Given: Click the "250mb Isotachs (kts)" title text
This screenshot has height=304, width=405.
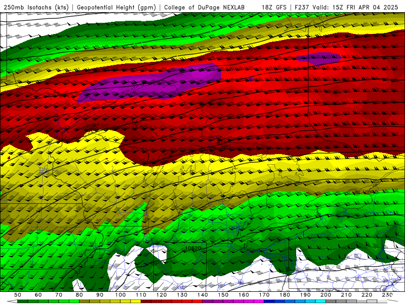Looking at the screenshot, I should click(36, 8).
